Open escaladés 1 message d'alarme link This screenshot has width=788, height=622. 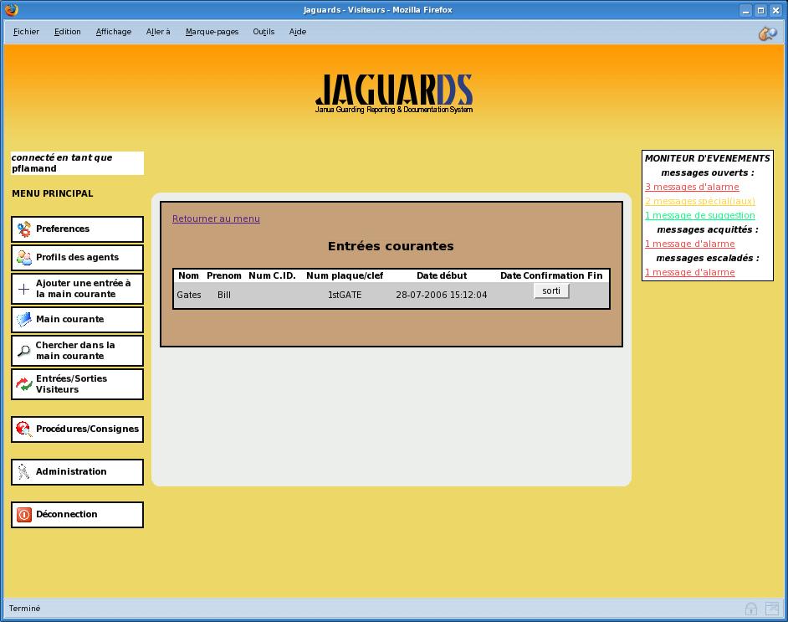point(690,272)
